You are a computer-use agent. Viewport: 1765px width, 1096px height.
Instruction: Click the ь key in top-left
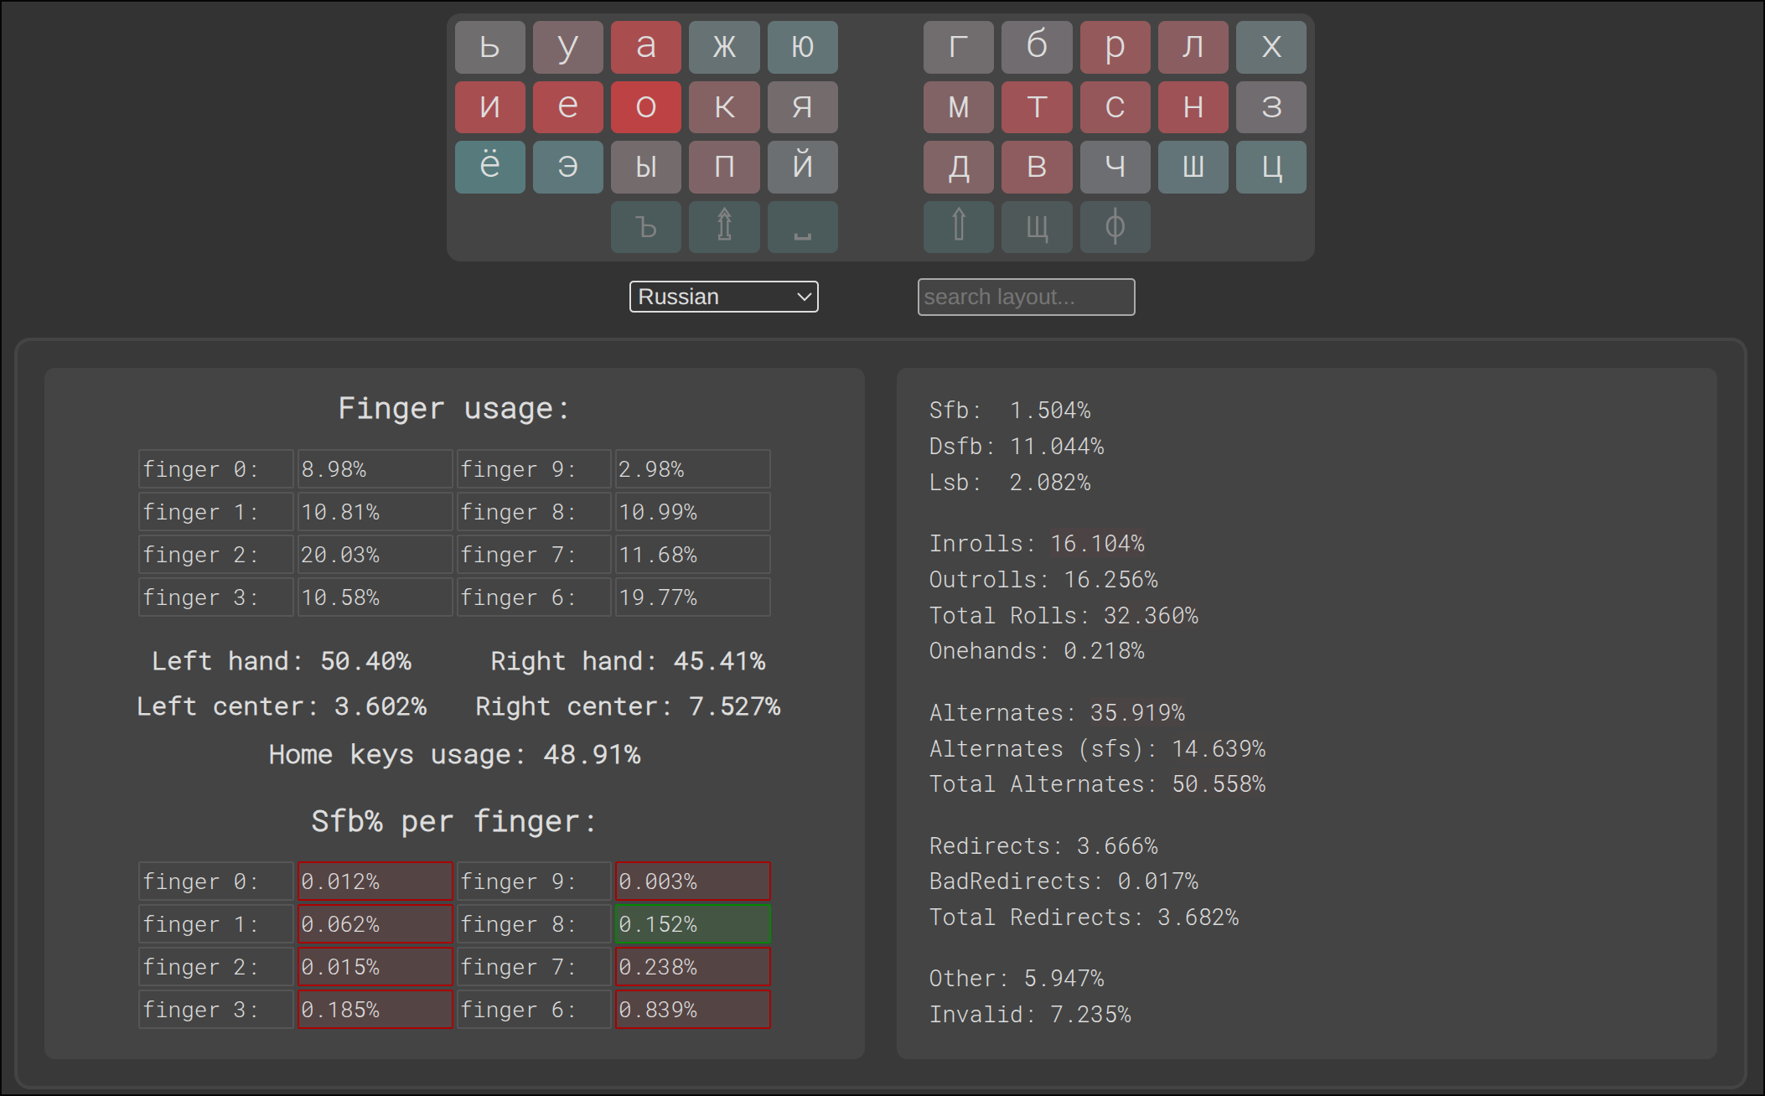point(489,47)
